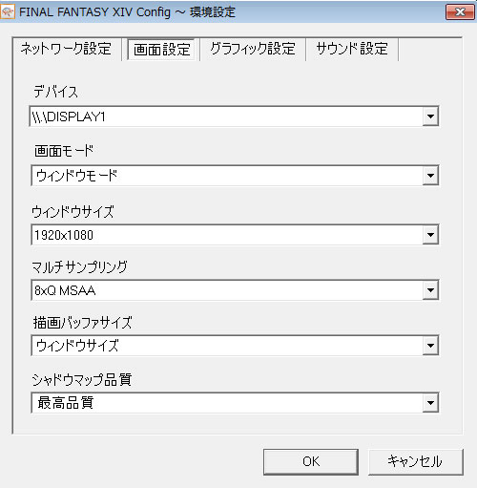
Task: Click the 8xQ MSAA multisampling field
Action: (235, 290)
